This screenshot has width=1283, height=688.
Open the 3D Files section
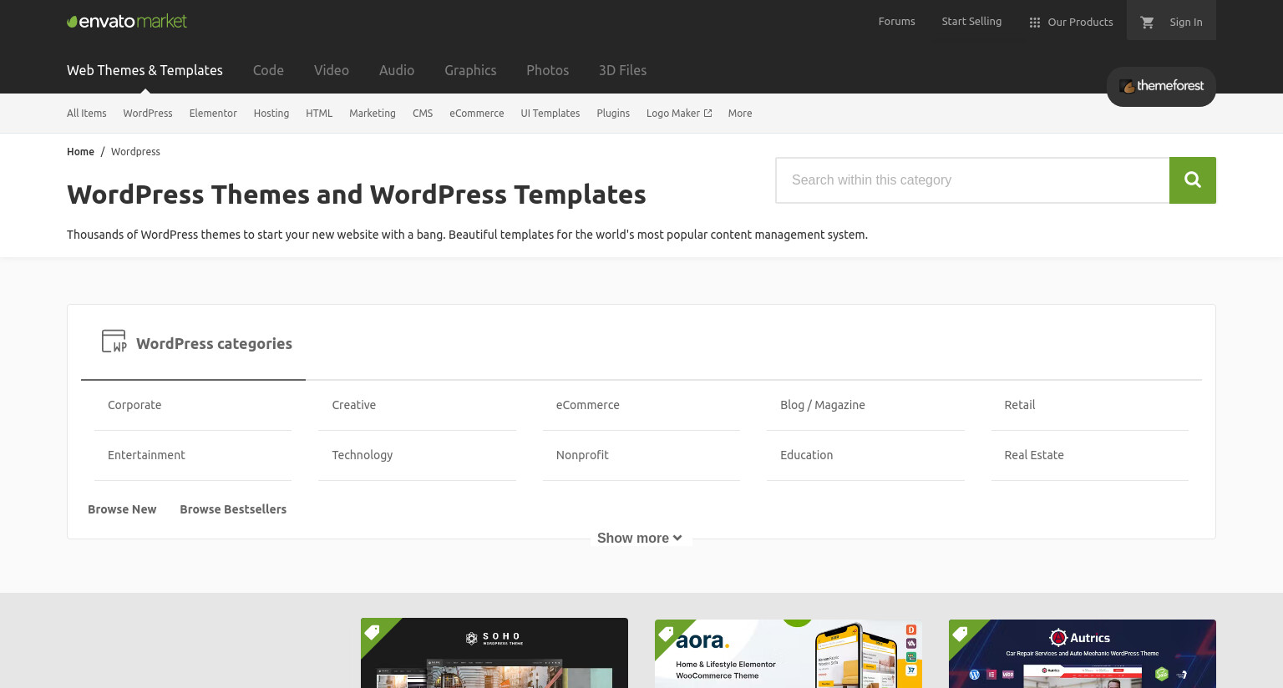(622, 70)
